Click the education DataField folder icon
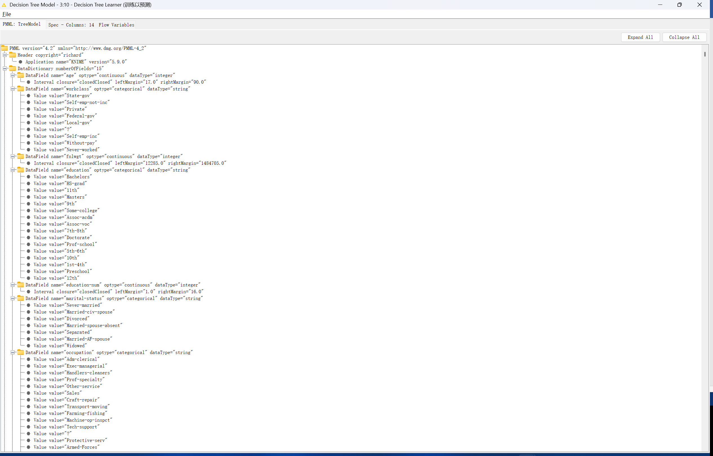The image size is (713, 456). (x=21, y=170)
